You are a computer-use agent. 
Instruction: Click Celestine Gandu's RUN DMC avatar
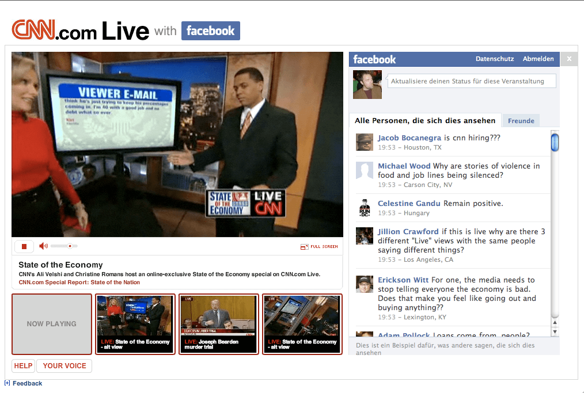pyautogui.click(x=364, y=208)
